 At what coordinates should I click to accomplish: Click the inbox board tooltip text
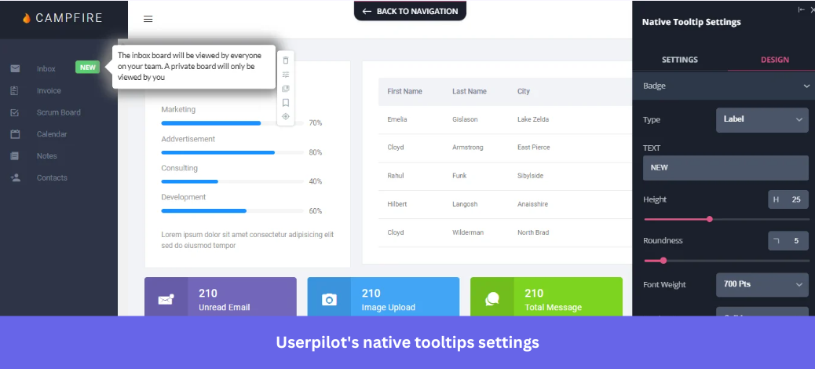[190, 66]
